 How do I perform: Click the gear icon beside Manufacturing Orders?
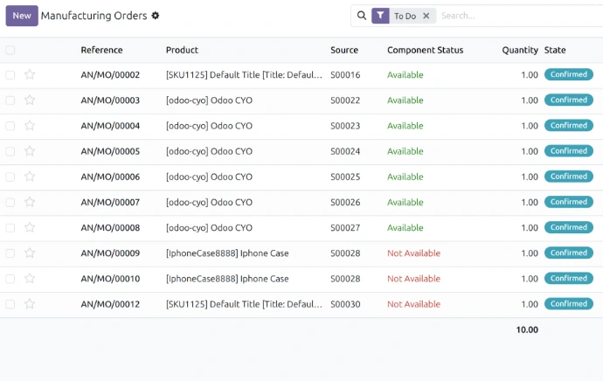pos(156,16)
